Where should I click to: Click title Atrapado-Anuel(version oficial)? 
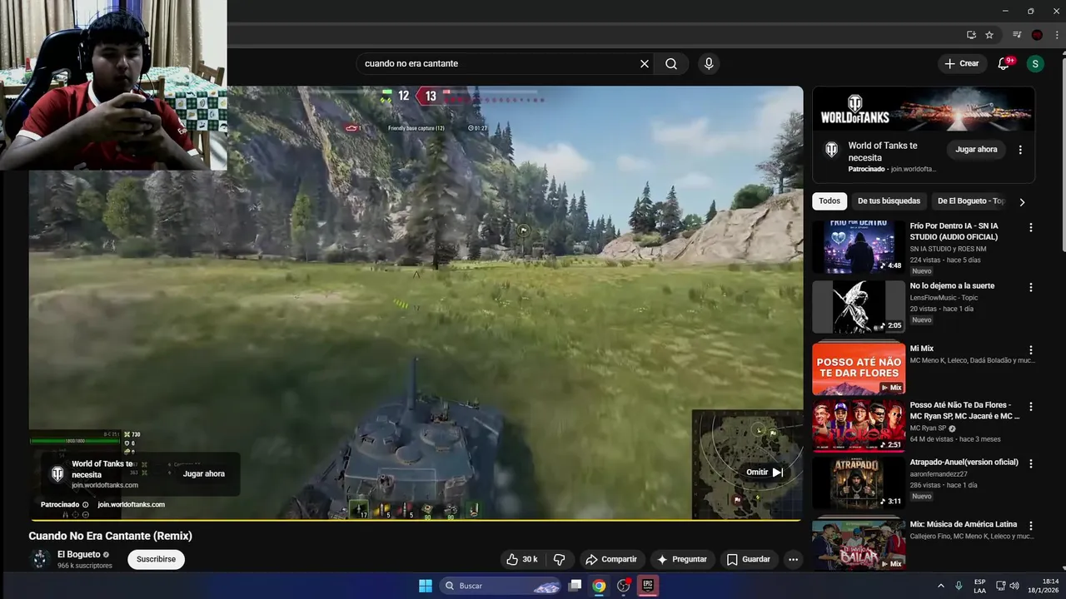tap(964, 462)
